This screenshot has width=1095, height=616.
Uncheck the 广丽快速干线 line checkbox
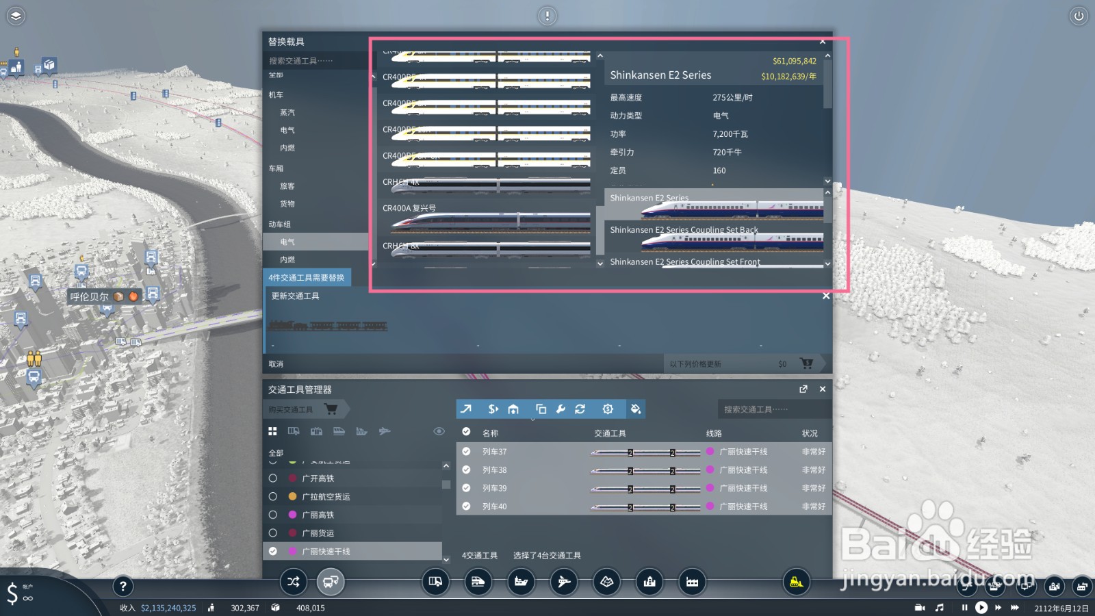pyautogui.click(x=273, y=551)
